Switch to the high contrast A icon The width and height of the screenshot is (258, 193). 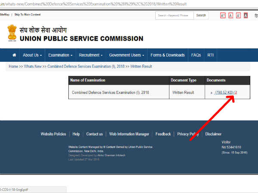coord(246,15)
